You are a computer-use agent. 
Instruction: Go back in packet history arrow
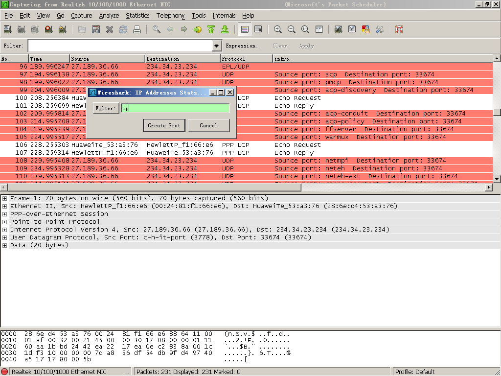coord(170,29)
